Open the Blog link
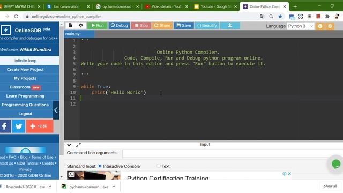The width and height of the screenshot is (343, 193). [x=24, y=157]
